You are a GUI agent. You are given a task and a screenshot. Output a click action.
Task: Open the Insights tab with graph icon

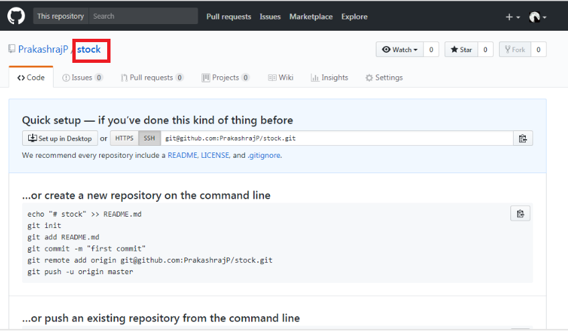(x=330, y=78)
